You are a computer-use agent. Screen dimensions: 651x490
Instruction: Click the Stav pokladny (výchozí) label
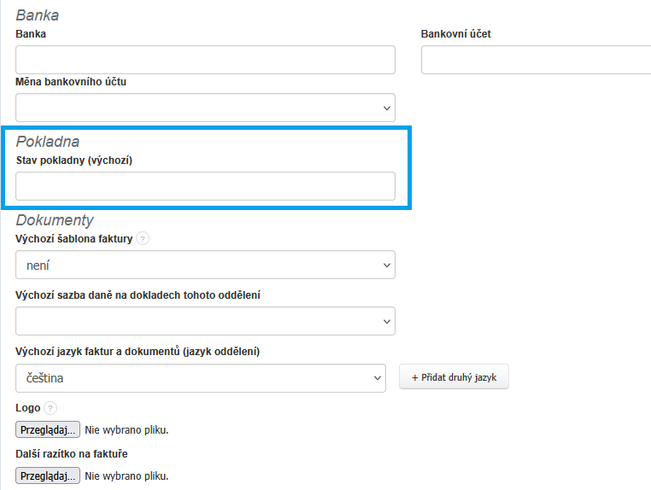click(74, 160)
